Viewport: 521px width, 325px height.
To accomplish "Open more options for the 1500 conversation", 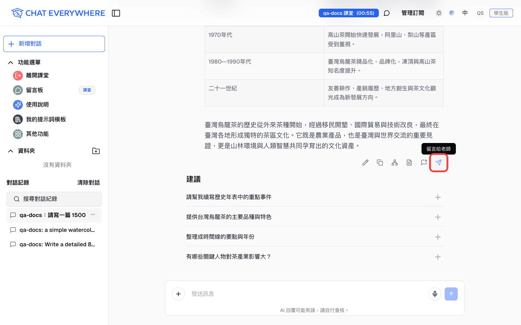I will (93, 215).
